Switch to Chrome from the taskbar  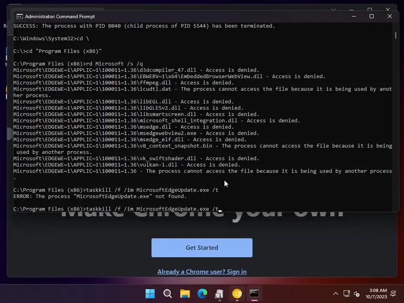coord(237,294)
